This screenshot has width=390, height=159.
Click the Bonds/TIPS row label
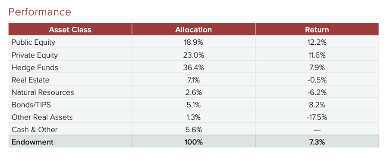point(31,105)
